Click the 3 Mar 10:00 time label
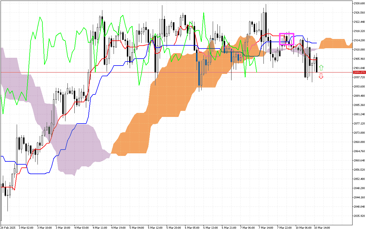Image resolution: width=369 pixels, height=231 pixels. pos(44,228)
